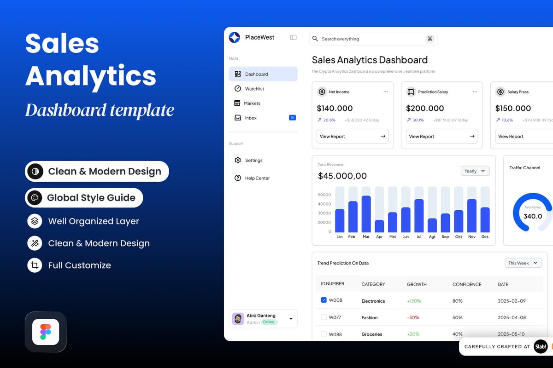The image size is (553, 368).
Task: Click the Figma app icon
Action: (46, 332)
